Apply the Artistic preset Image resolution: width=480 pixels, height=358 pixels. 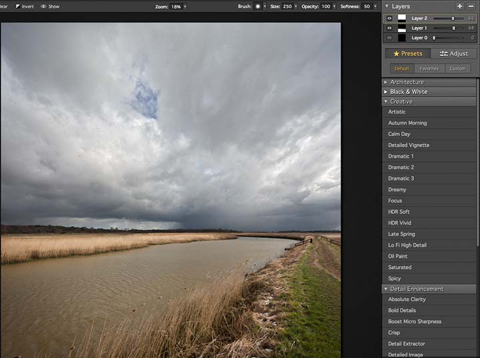point(429,112)
